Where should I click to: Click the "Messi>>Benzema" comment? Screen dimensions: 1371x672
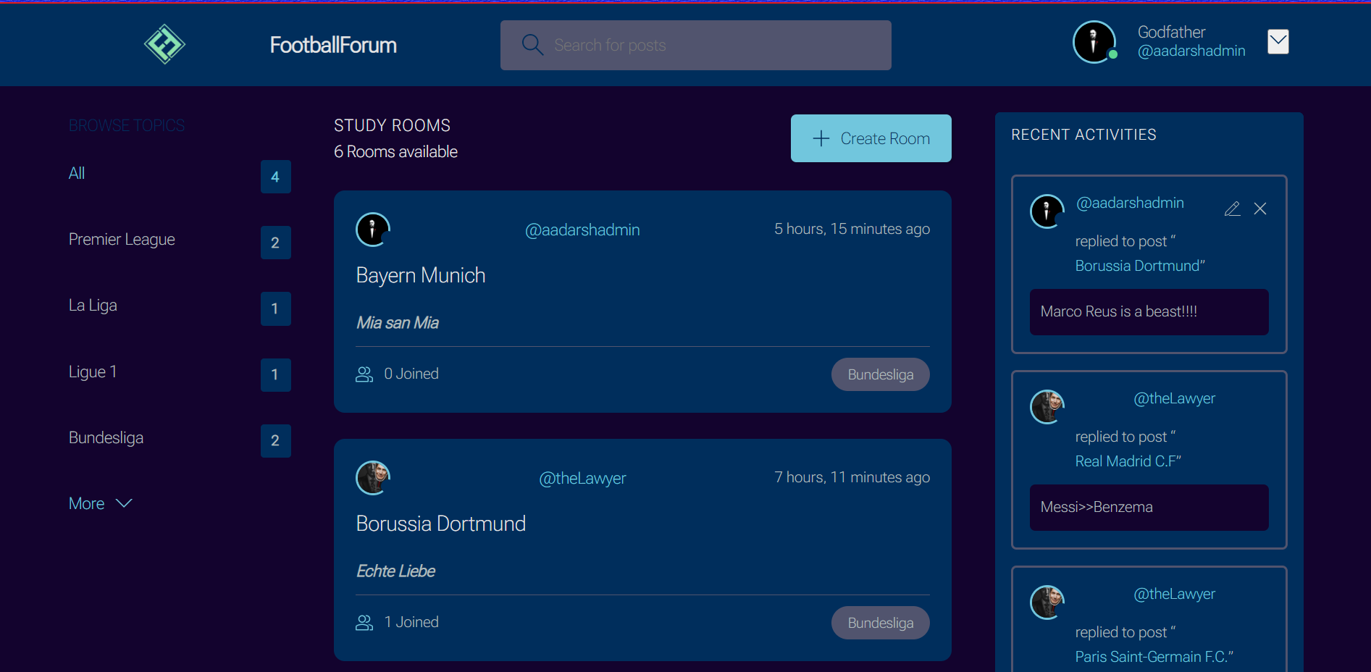(1149, 508)
